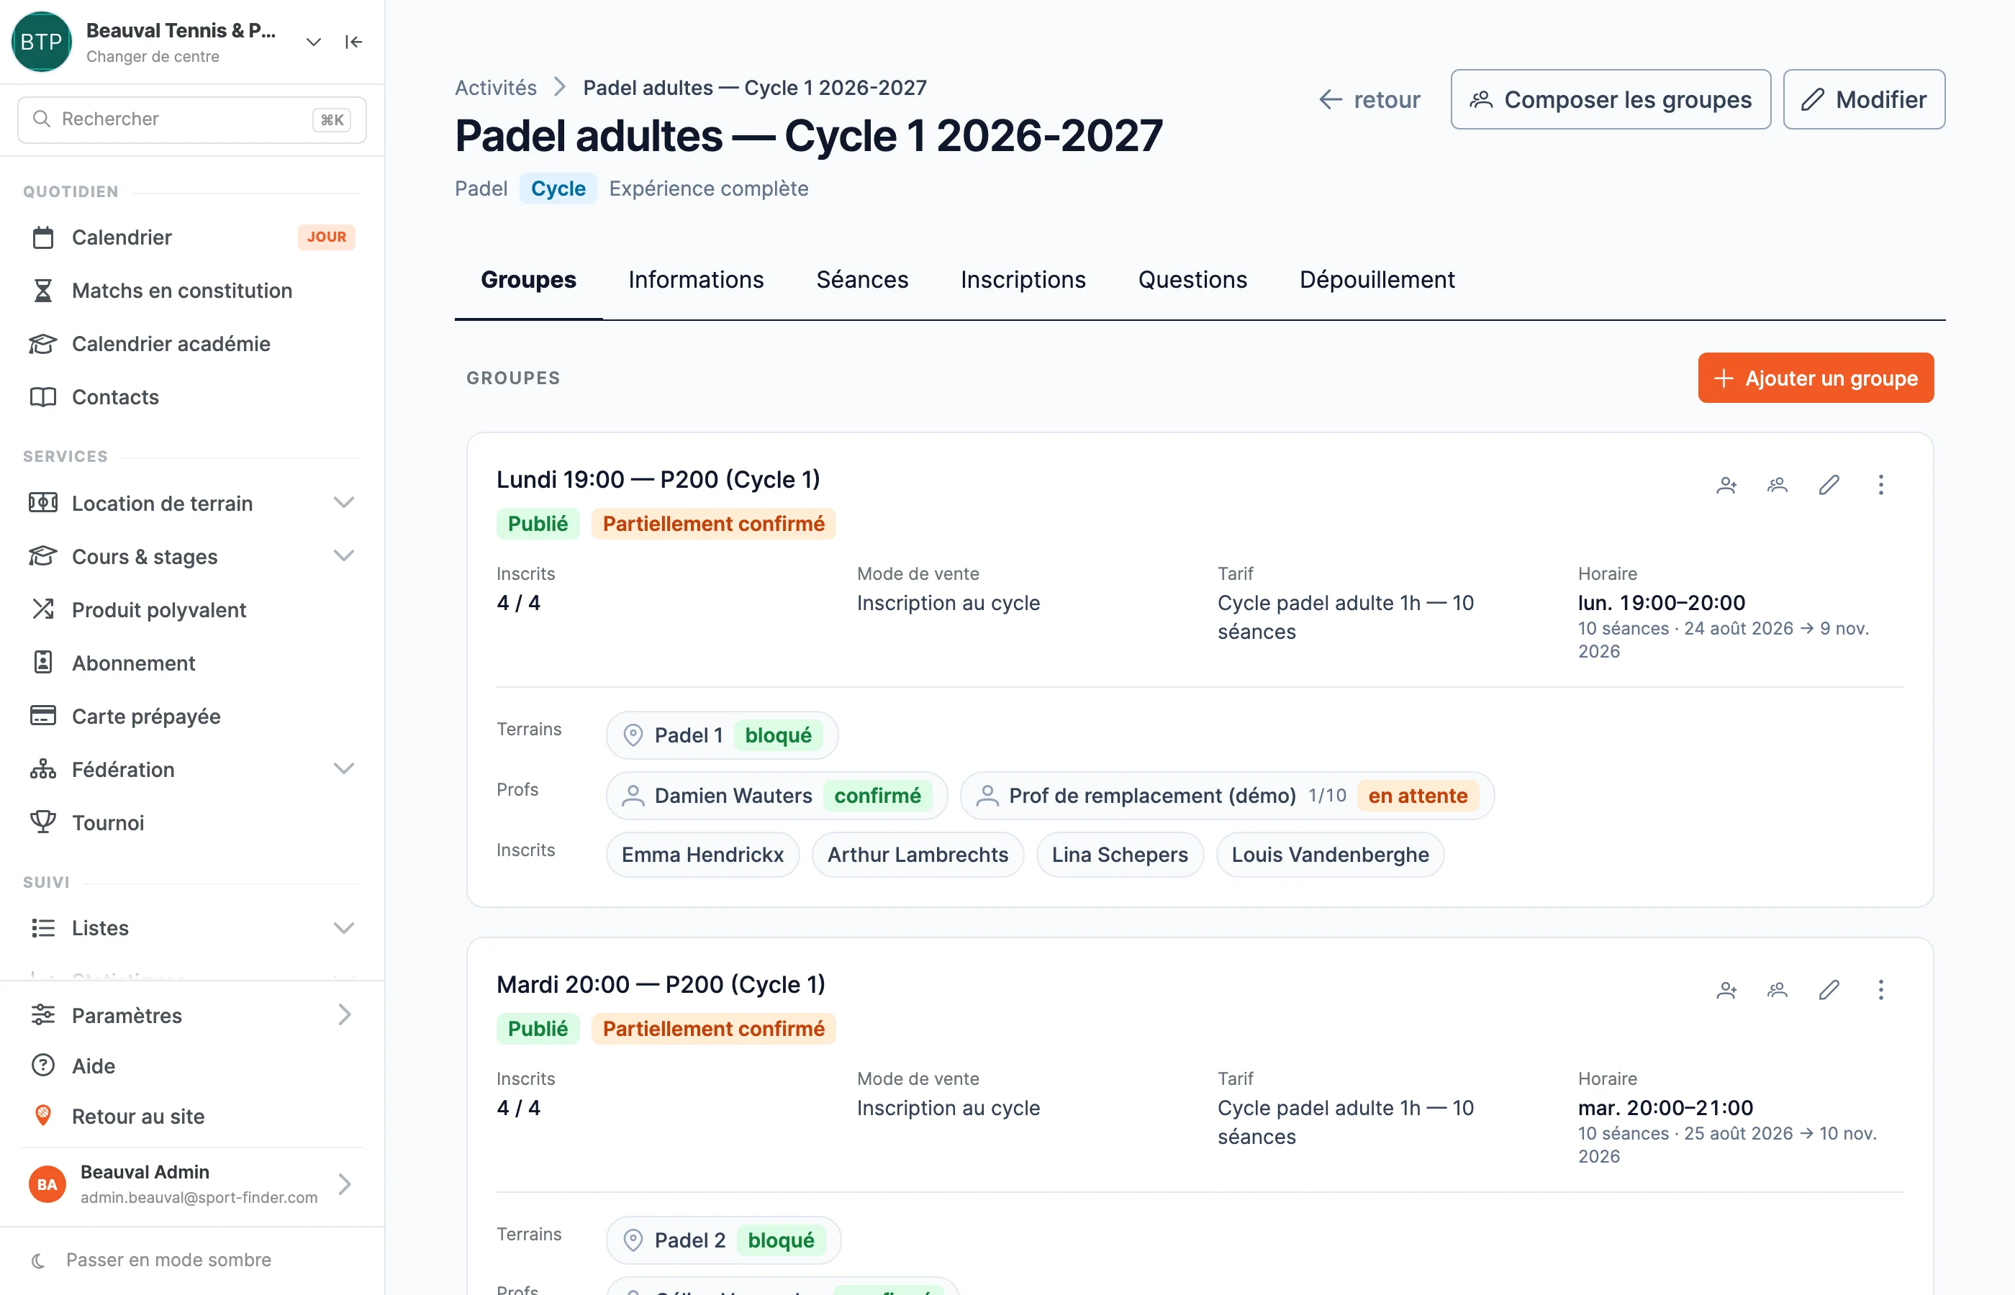Switch to the Questions tab

1192,279
